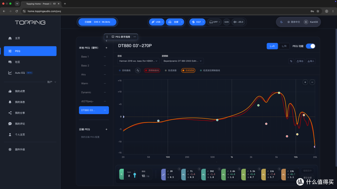Reload the page in Chrome
This screenshot has width=337, height=189.
(x=17, y=11)
